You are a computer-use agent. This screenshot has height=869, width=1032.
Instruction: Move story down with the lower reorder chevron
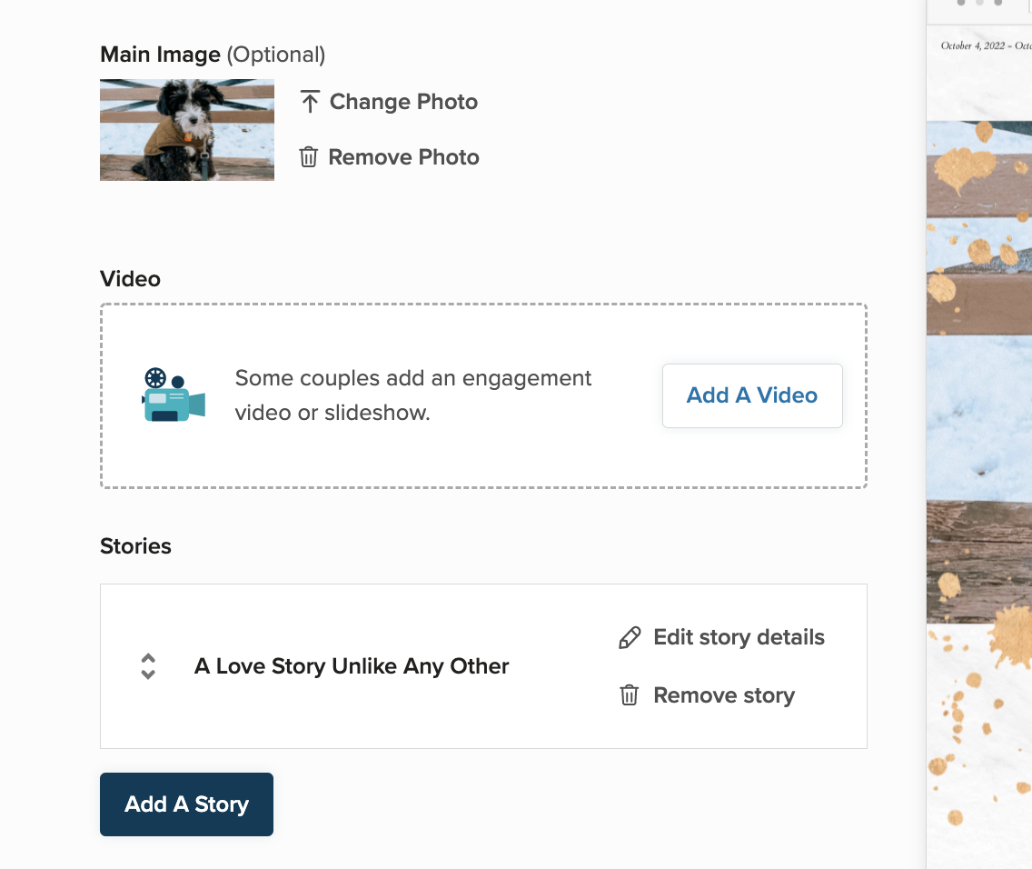click(149, 674)
